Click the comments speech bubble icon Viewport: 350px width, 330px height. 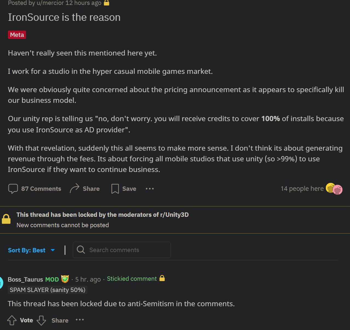coord(13,189)
